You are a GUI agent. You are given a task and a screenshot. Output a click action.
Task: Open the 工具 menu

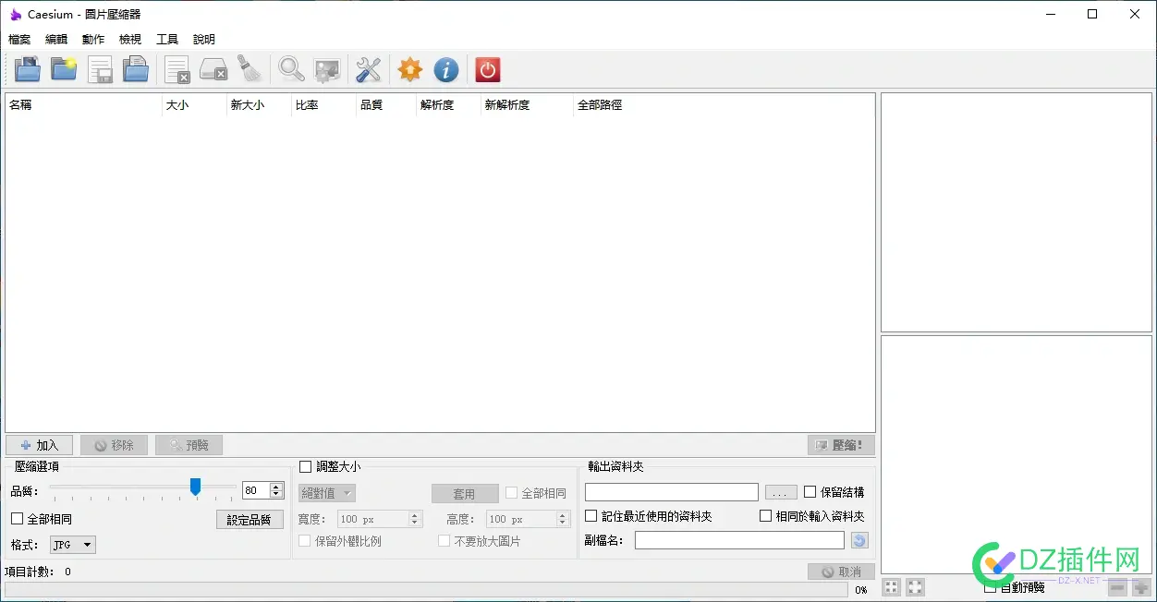pos(167,40)
